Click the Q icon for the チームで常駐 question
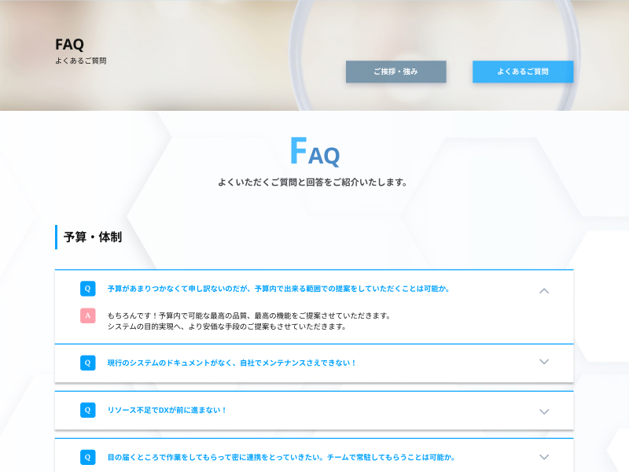 click(x=87, y=457)
